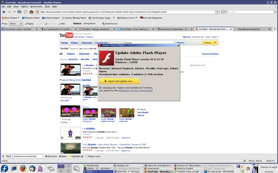Close the Find bar

(3, 156)
